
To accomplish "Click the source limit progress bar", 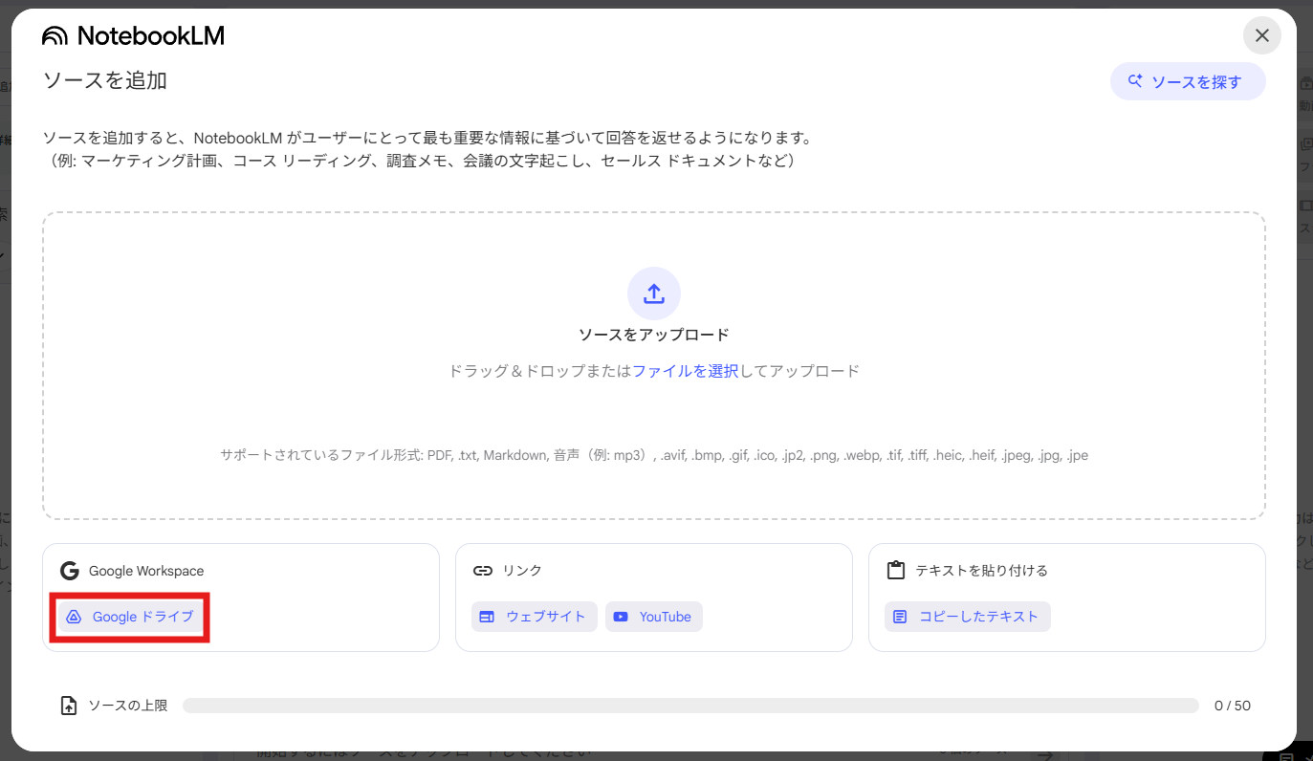I will [x=690, y=706].
